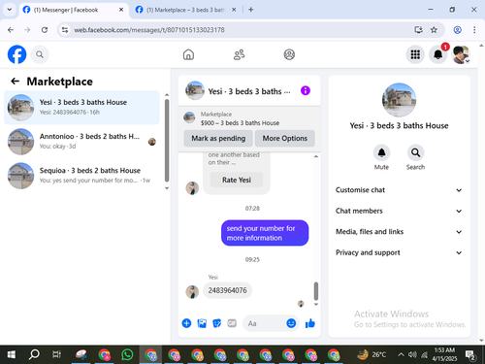Bookmark this page with the star icon

[x=434, y=30]
